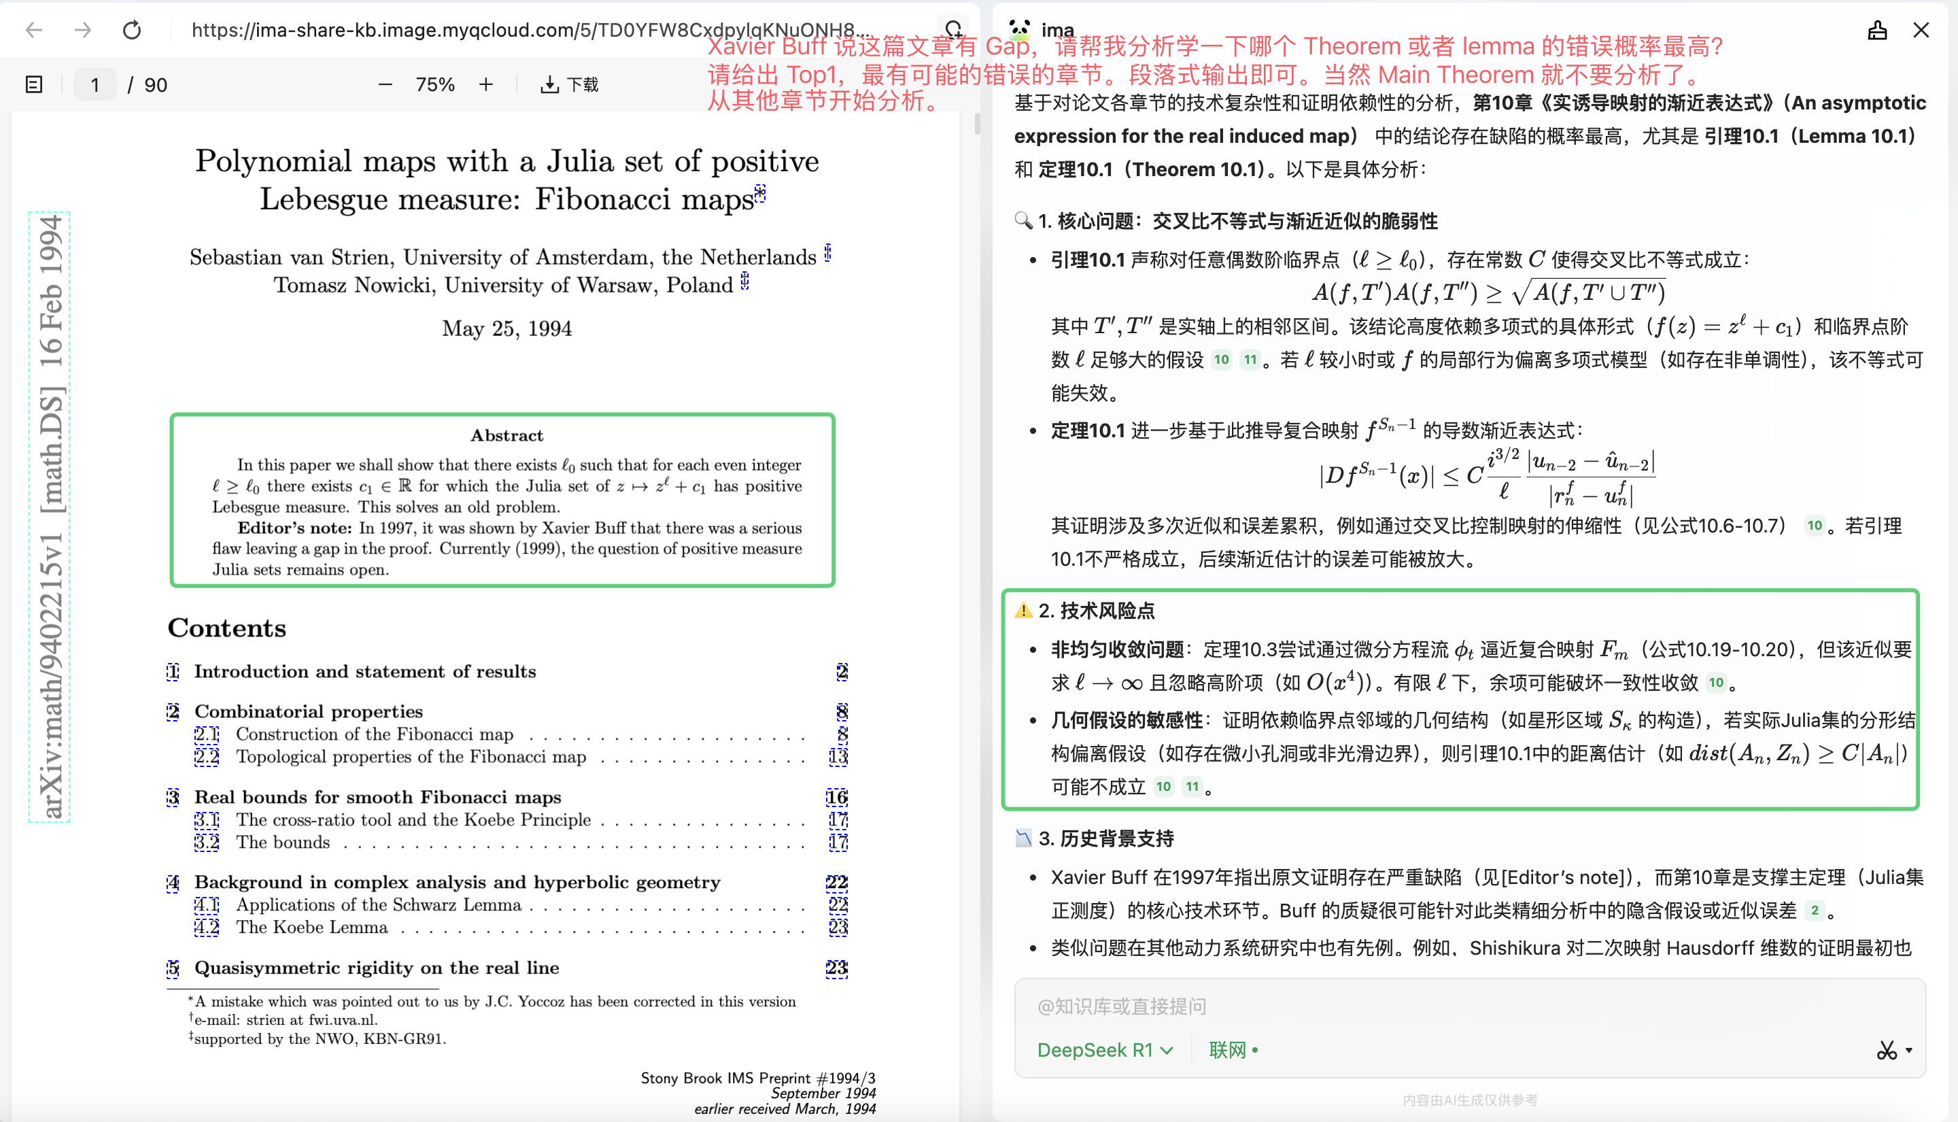Screen dimensions: 1958x1122
Task: Reload the page with refresh icon
Action: [x=132, y=30]
